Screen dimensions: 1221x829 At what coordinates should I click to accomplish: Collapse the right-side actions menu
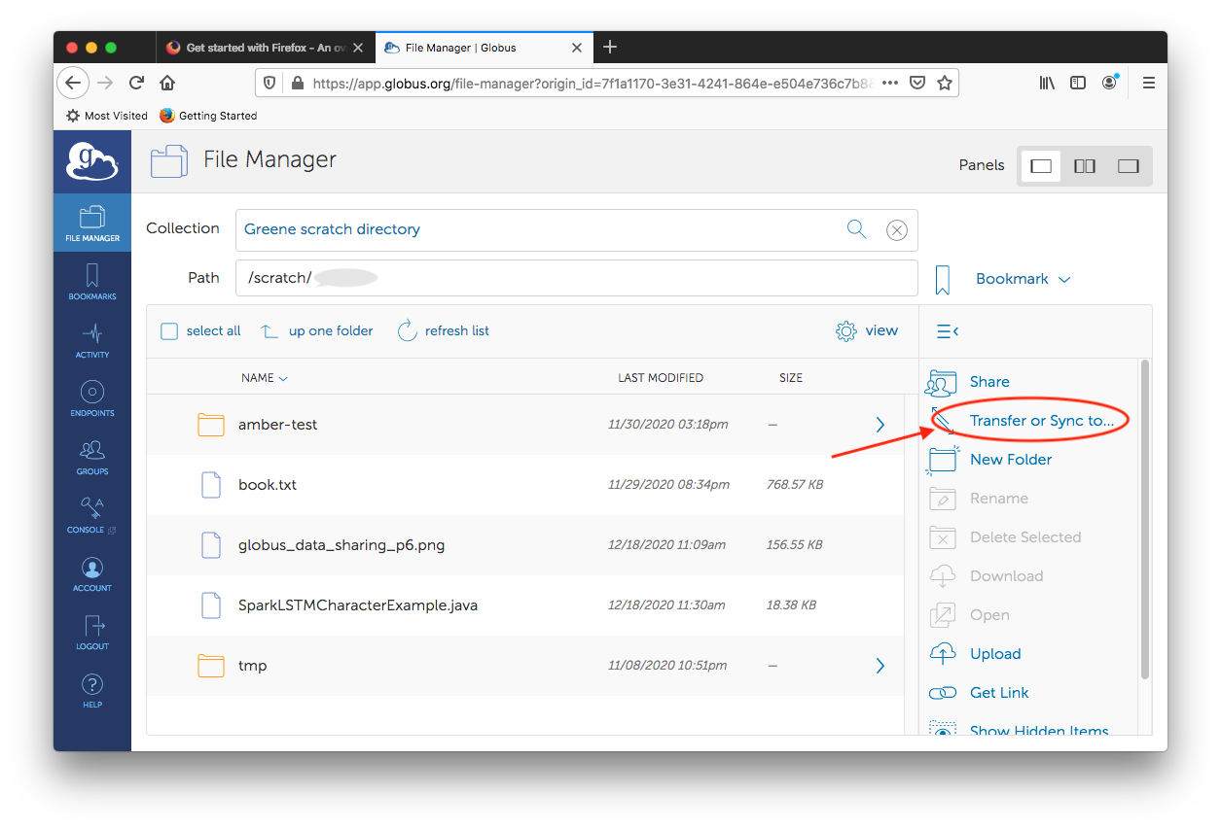pos(947,331)
